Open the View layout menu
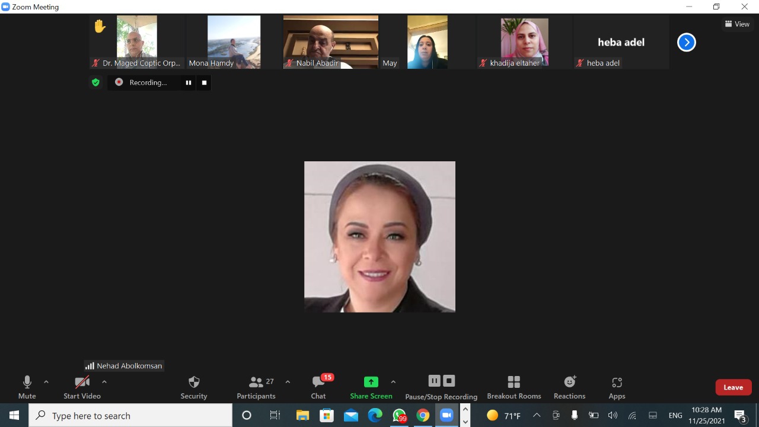Image resolution: width=759 pixels, height=427 pixels. tap(737, 24)
